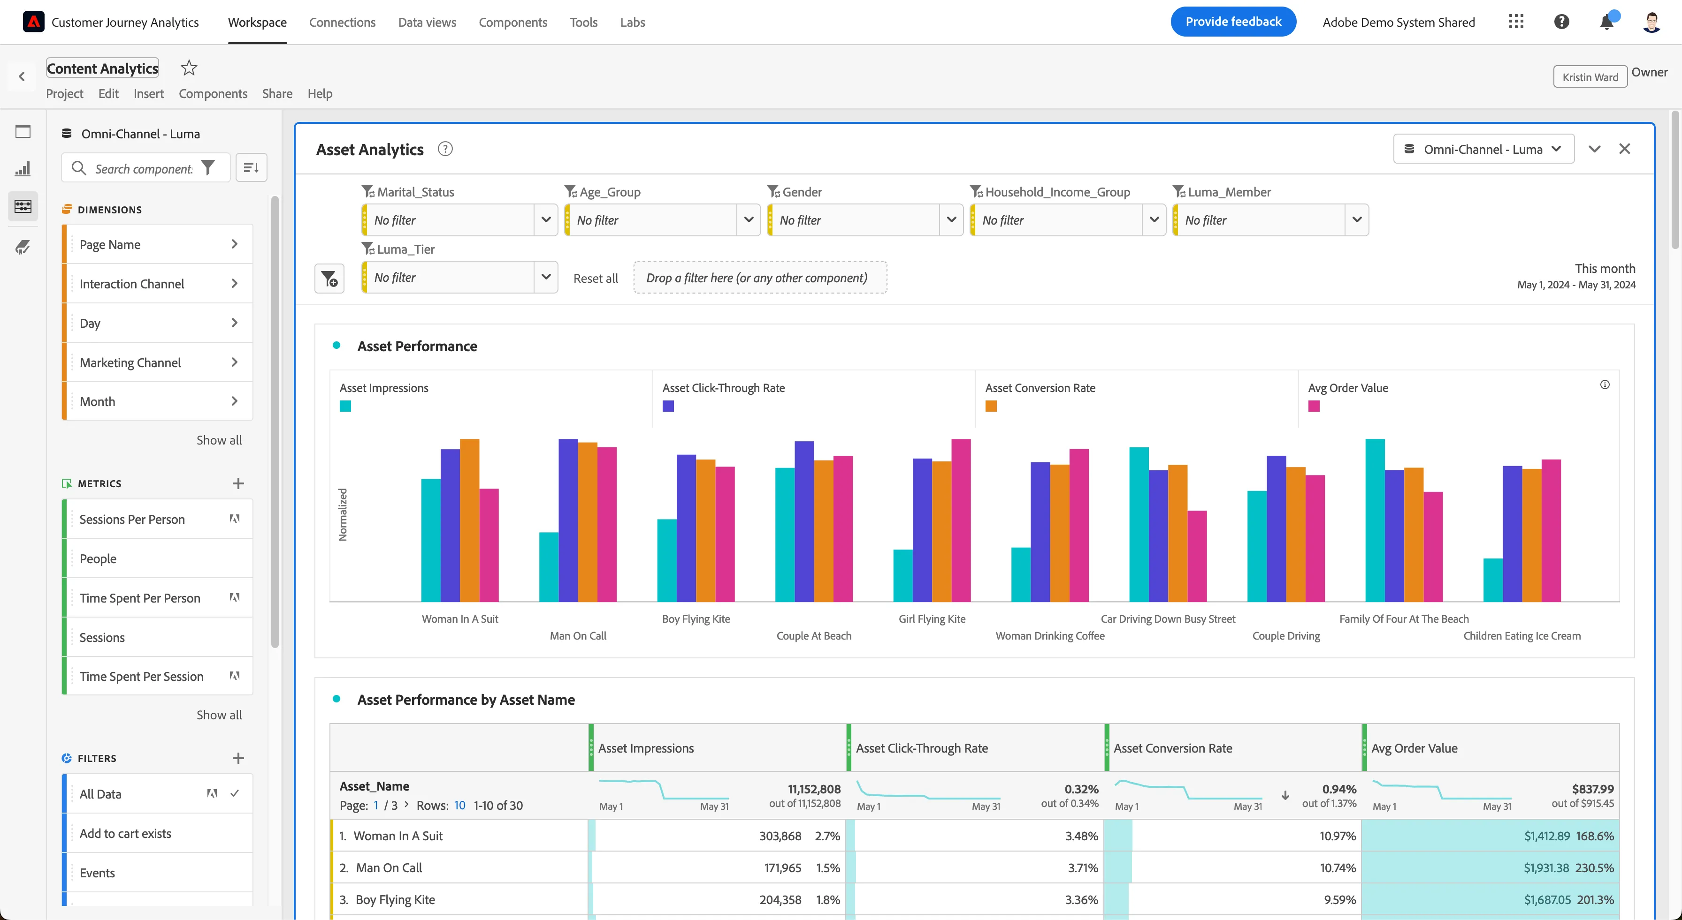Screen dimensions: 1682x920
Task: Click the Provide feedback button
Action: [1233, 22]
